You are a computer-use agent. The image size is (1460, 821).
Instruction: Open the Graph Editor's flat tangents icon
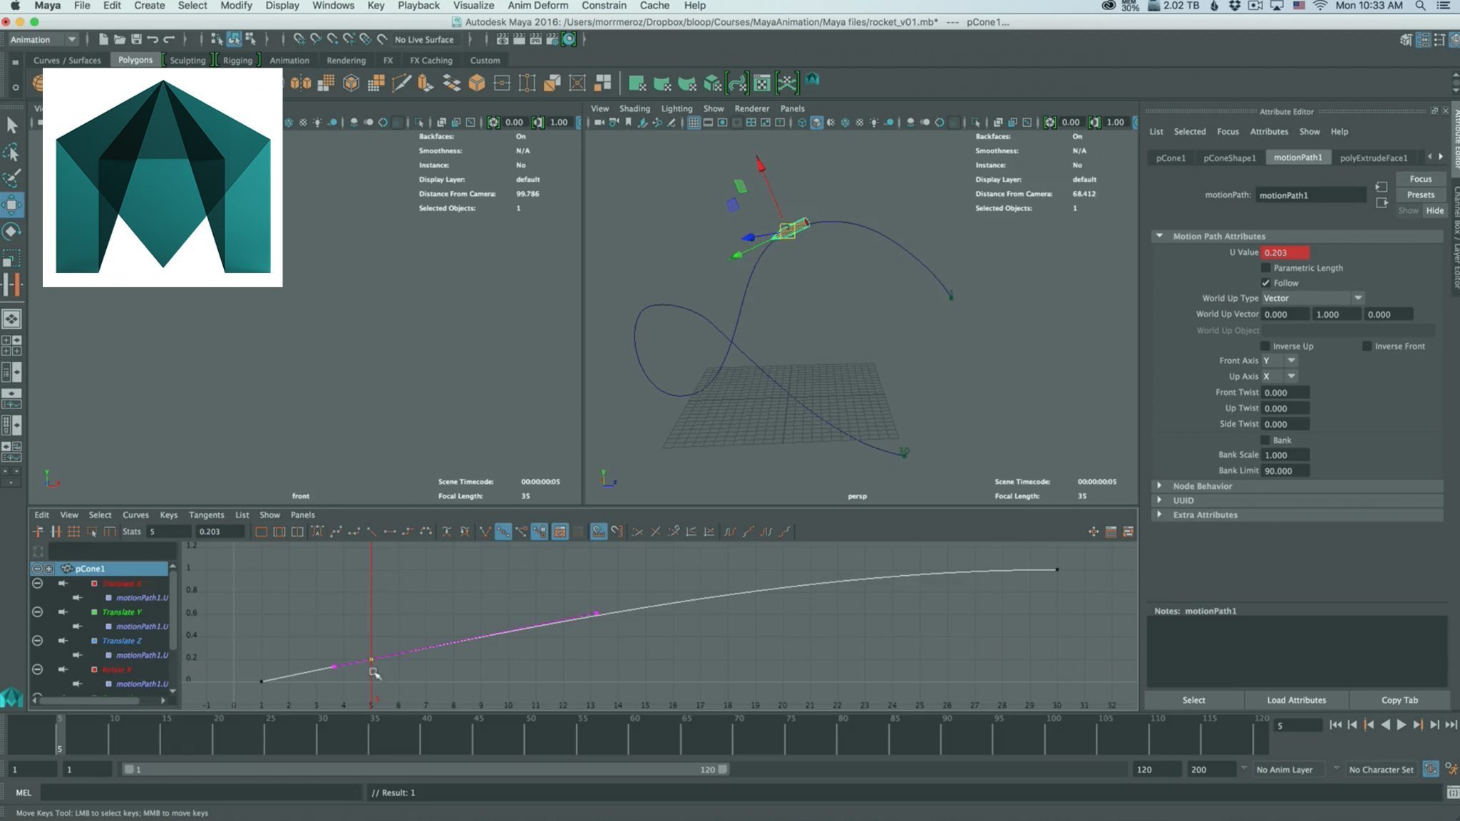(x=390, y=531)
